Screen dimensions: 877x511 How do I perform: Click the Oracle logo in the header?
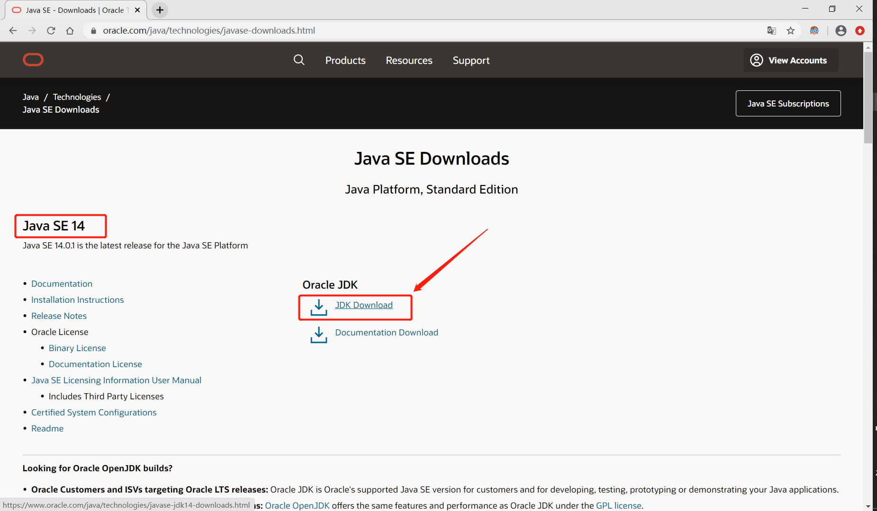click(x=33, y=60)
